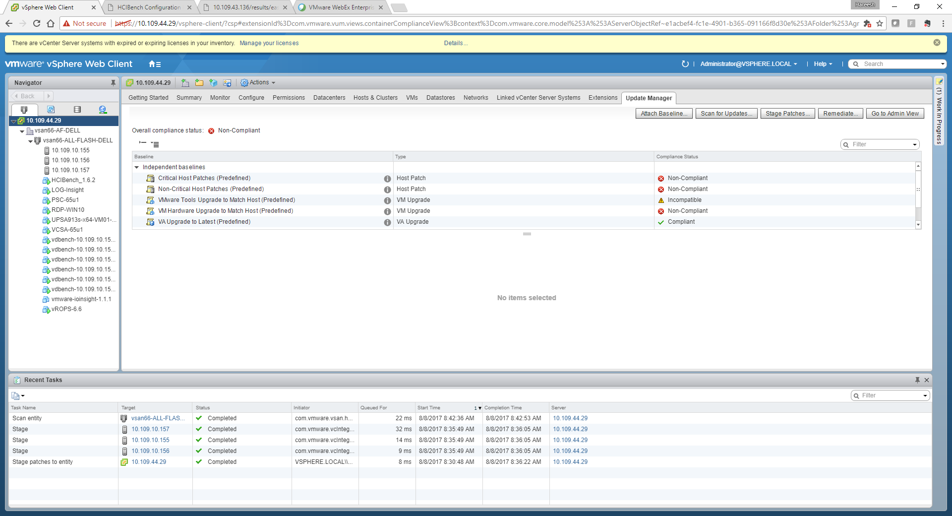This screenshot has width=952, height=516.
Task: Focus the baseline Filter input field
Action: click(880, 144)
